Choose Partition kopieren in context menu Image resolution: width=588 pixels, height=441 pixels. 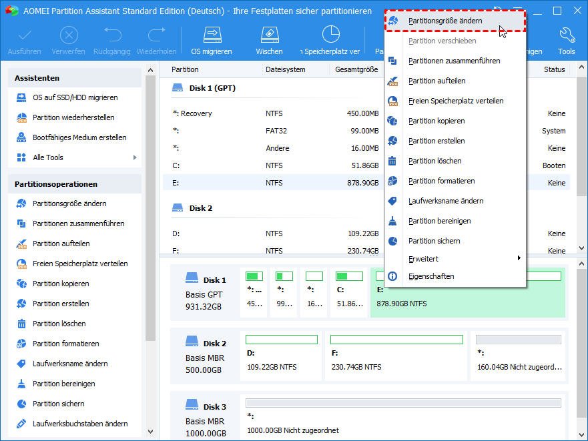(455, 121)
